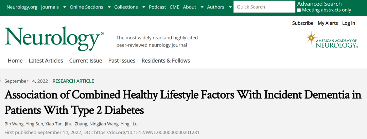Open My Alerts
Image resolution: width=367 pixels, height=139 pixels.
click(328, 23)
